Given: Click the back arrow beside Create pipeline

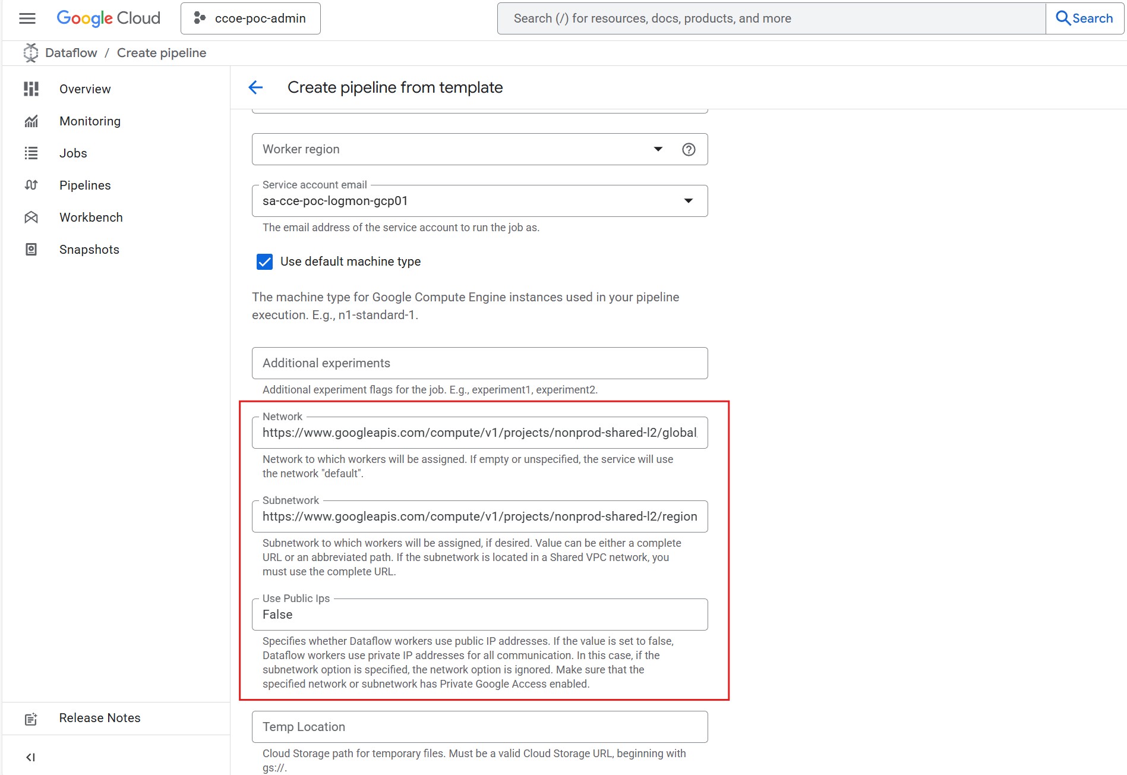Looking at the screenshot, I should click(x=255, y=87).
